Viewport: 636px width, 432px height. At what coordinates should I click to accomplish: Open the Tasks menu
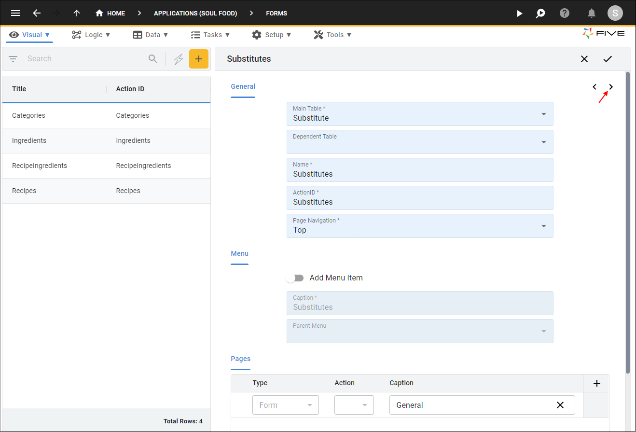[x=210, y=35]
